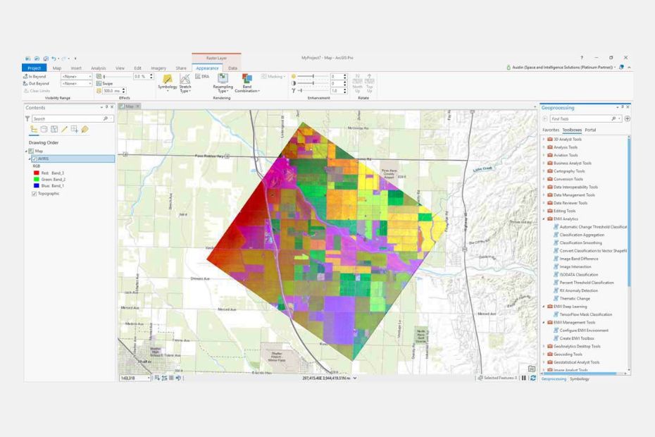Expand the Masking dropdown
655x437 pixels.
coord(273,77)
